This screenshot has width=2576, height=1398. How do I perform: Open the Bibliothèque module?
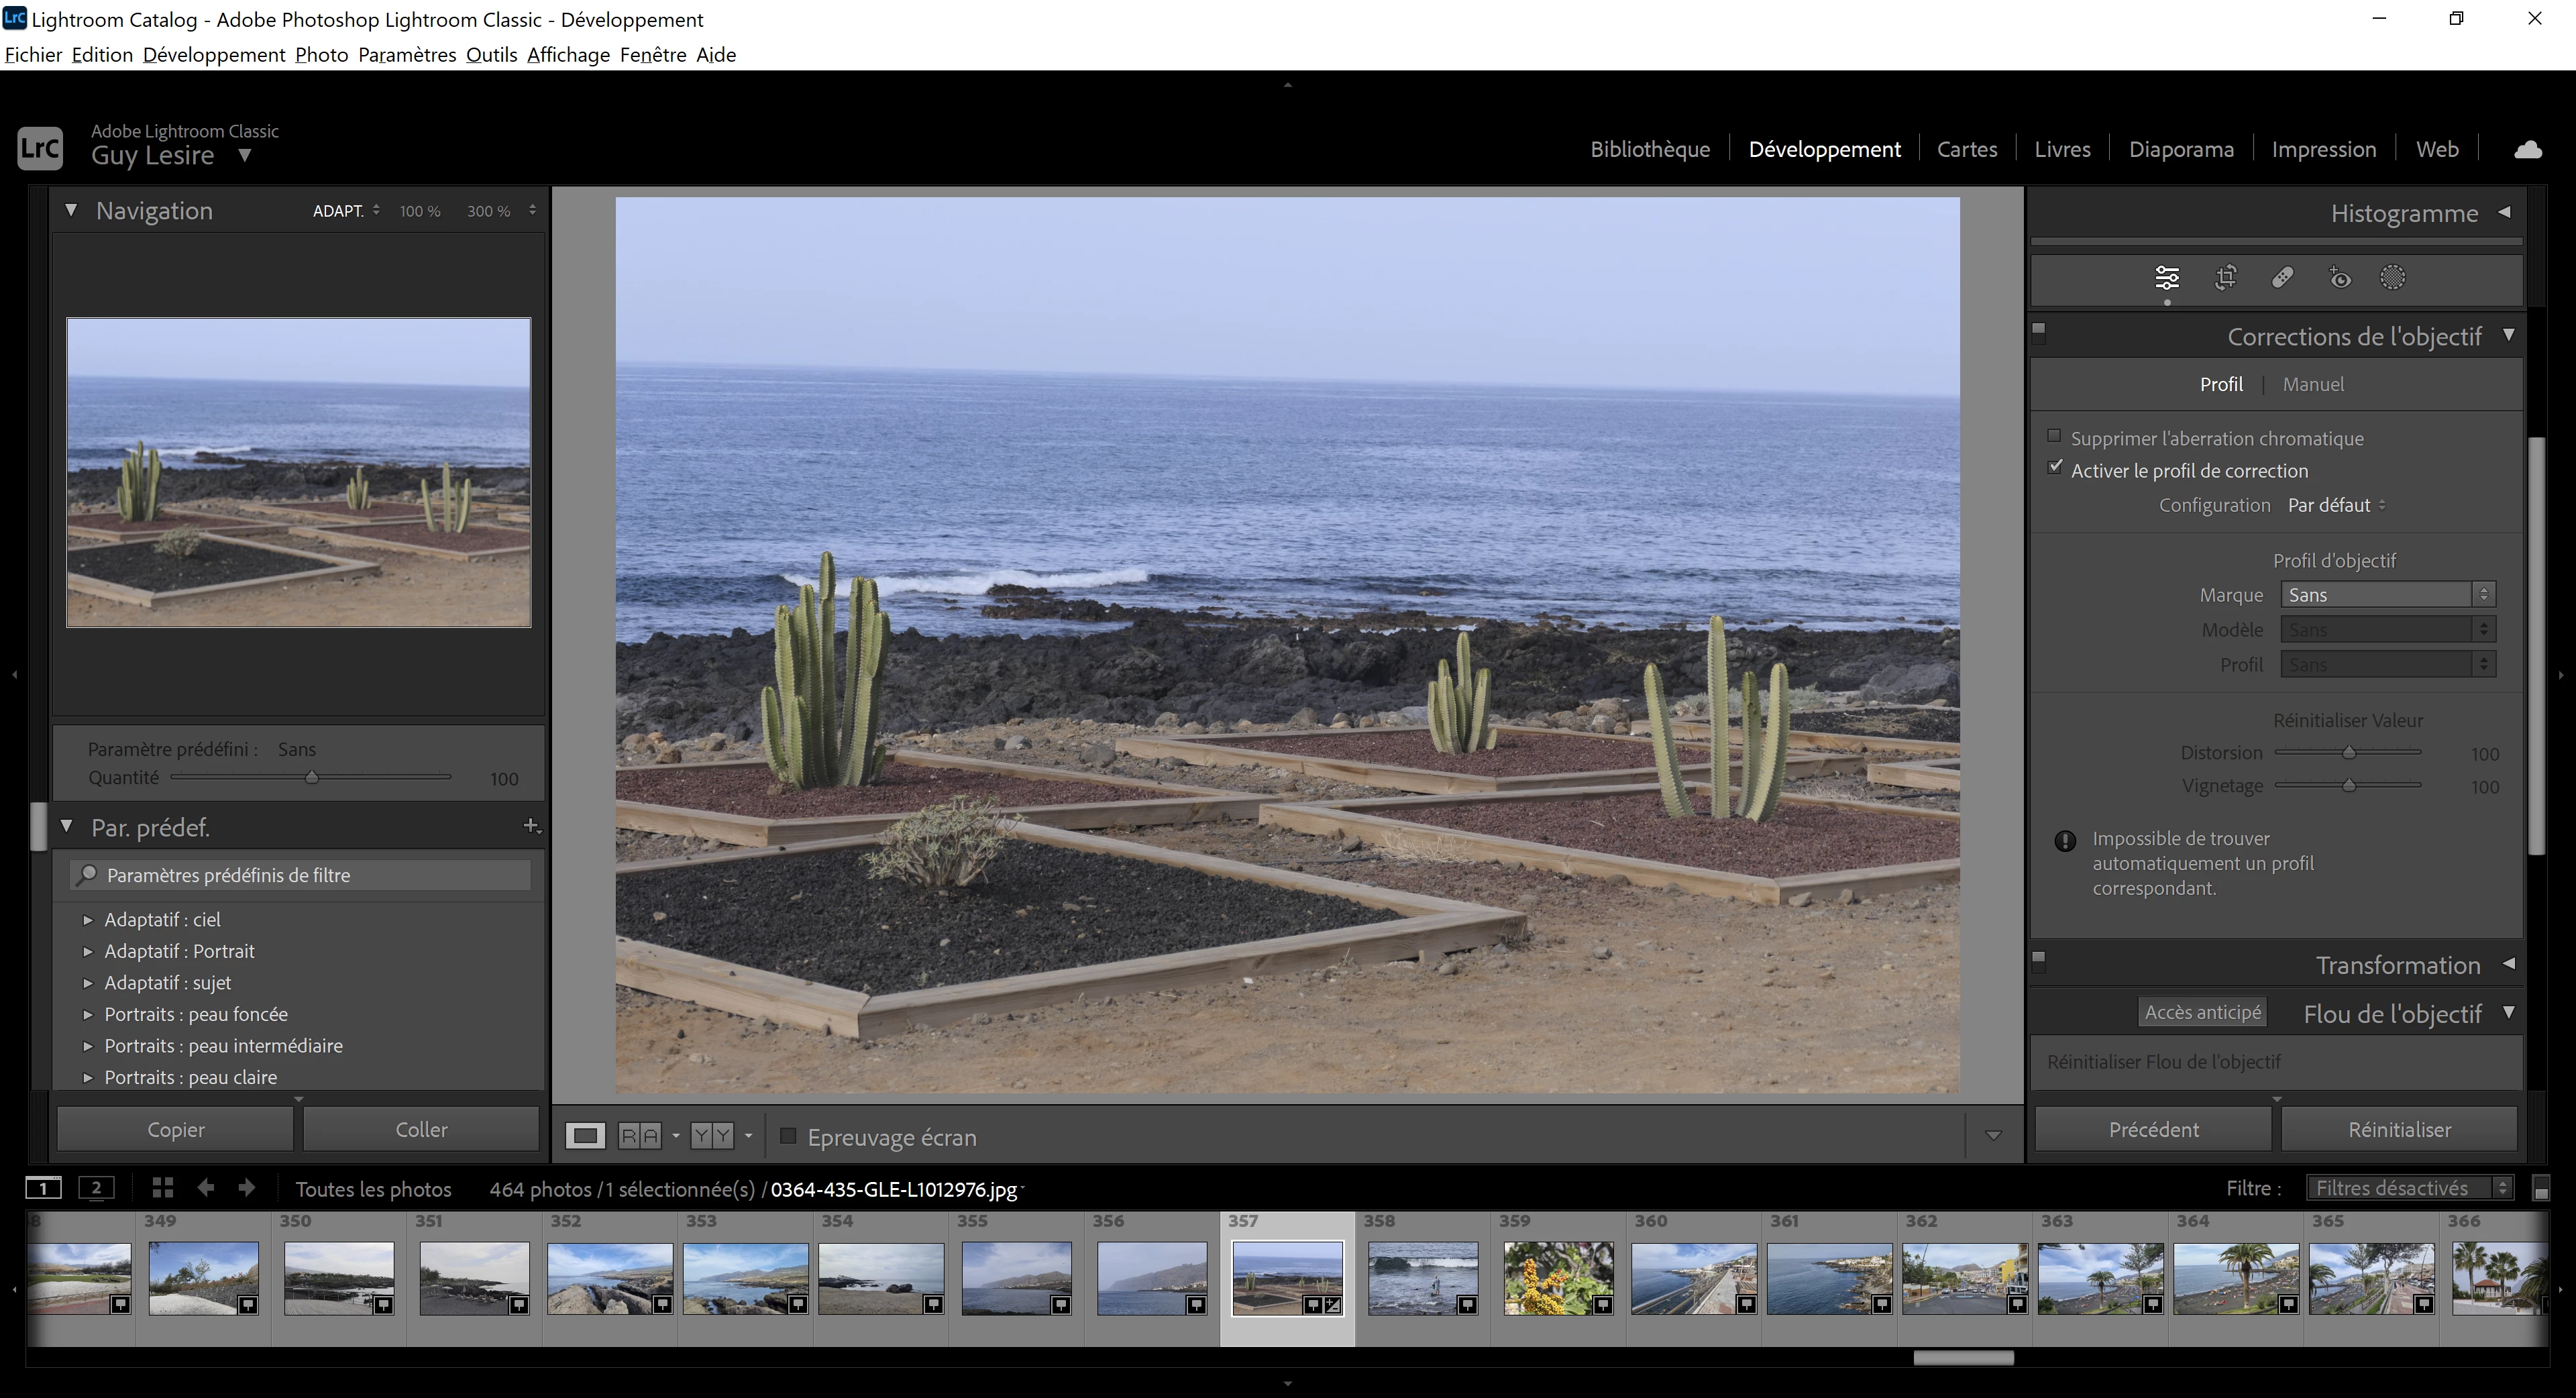(1649, 150)
